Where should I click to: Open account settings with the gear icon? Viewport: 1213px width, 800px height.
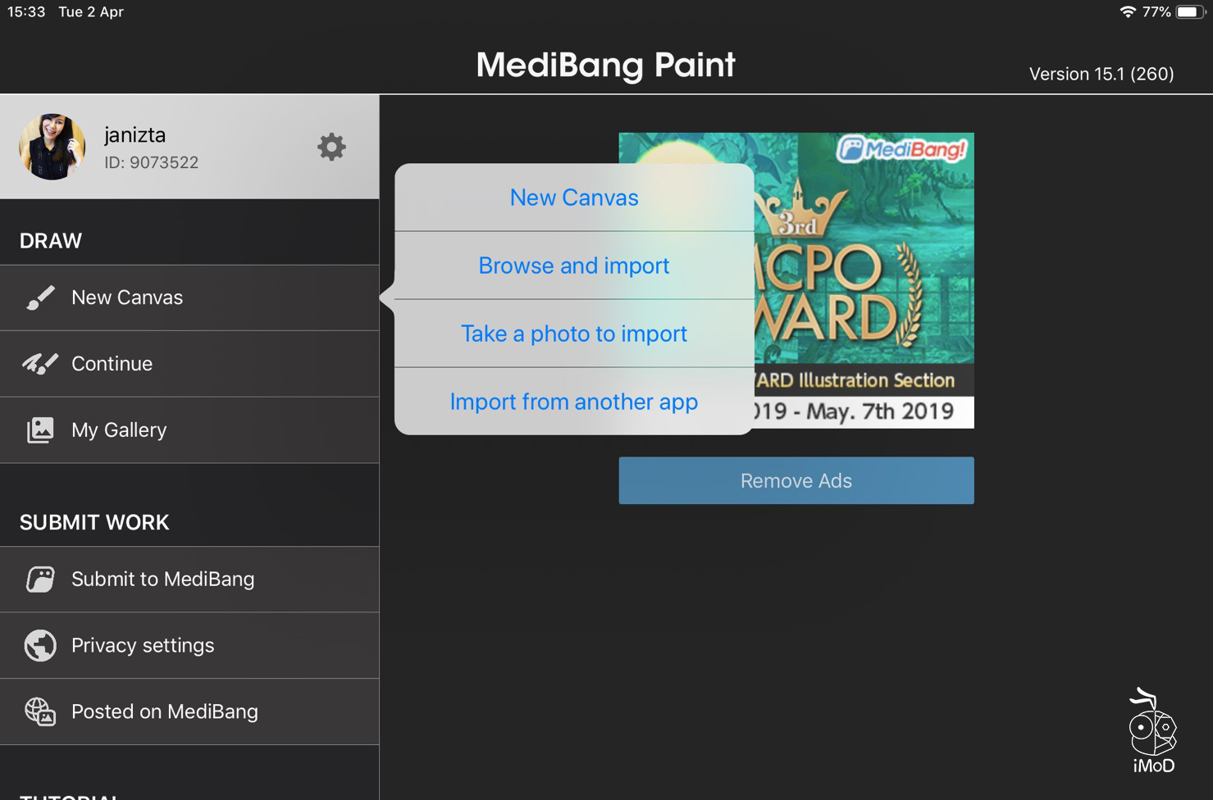(331, 147)
